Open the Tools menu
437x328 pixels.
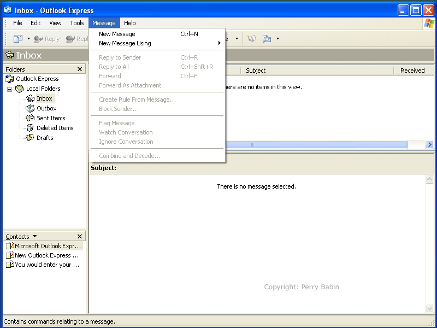click(76, 23)
